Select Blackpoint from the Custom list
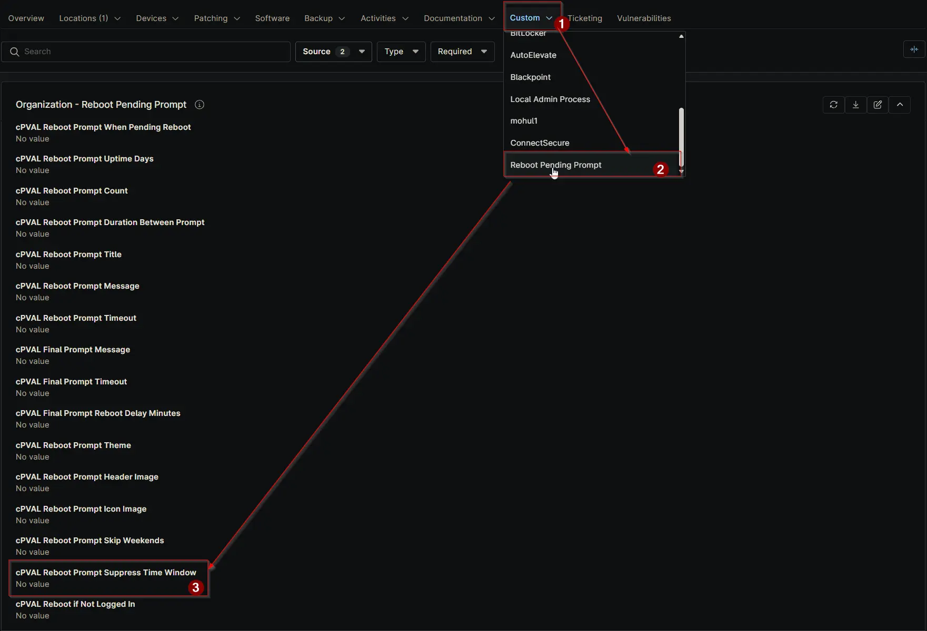Image resolution: width=927 pixels, height=631 pixels. [x=530, y=77]
